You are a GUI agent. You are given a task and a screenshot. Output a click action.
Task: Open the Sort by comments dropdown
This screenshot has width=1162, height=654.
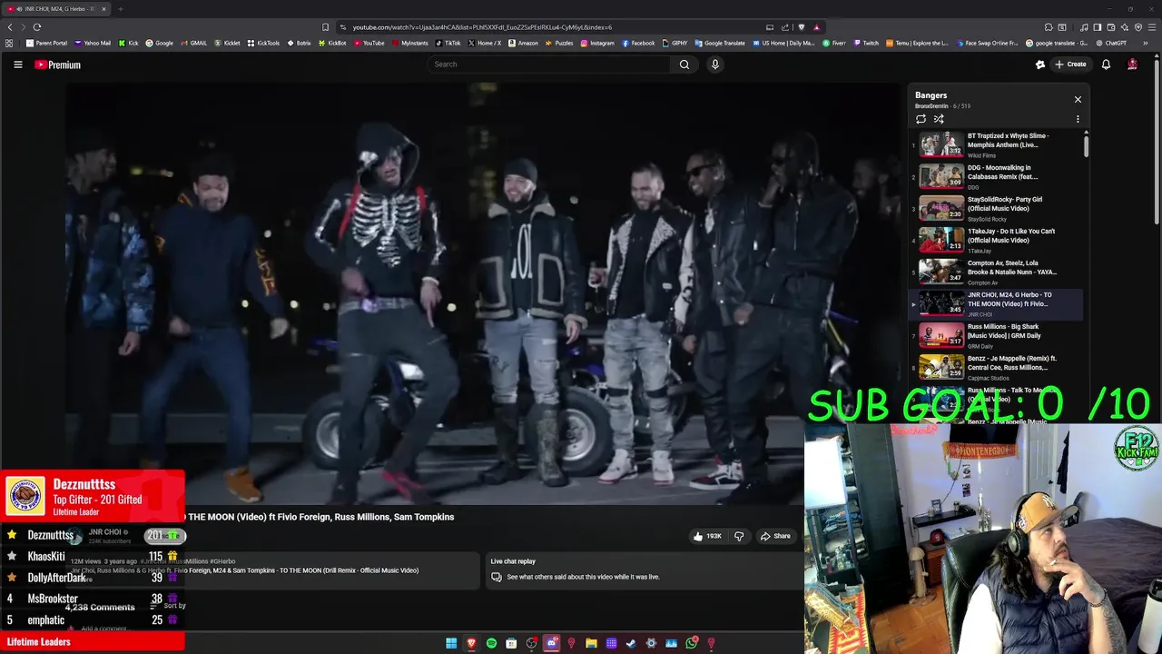pyautogui.click(x=170, y=606)
